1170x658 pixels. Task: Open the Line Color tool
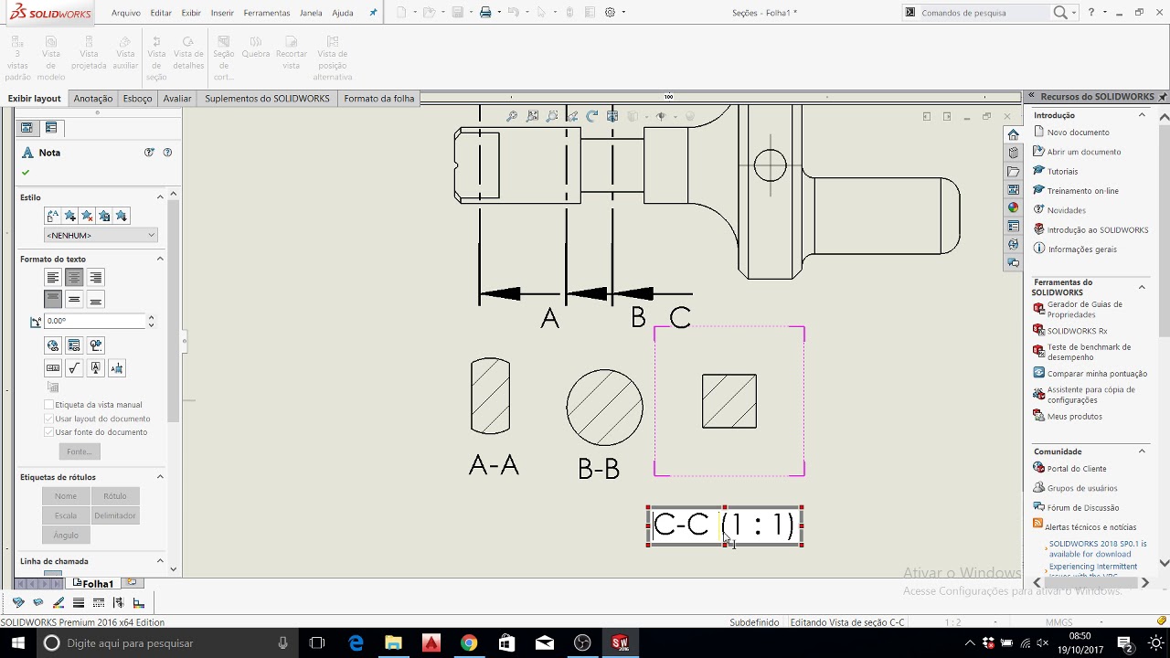(58, 602)
